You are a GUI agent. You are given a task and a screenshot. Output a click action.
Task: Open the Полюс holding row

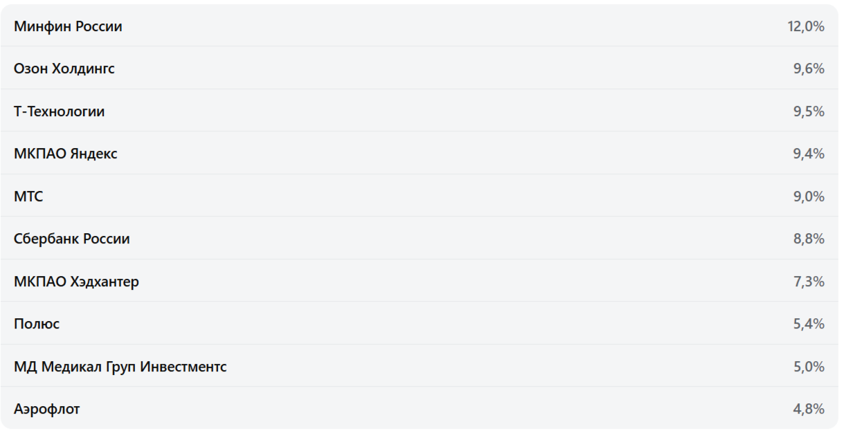point(37,324)
